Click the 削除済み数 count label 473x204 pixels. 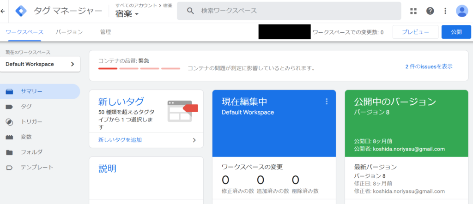[305, 191]
